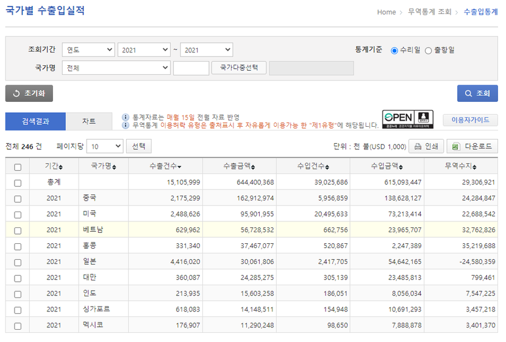This screenshot has width=506, height=342.
Task: Check the 대만 row checkbox
Action: 18,278
